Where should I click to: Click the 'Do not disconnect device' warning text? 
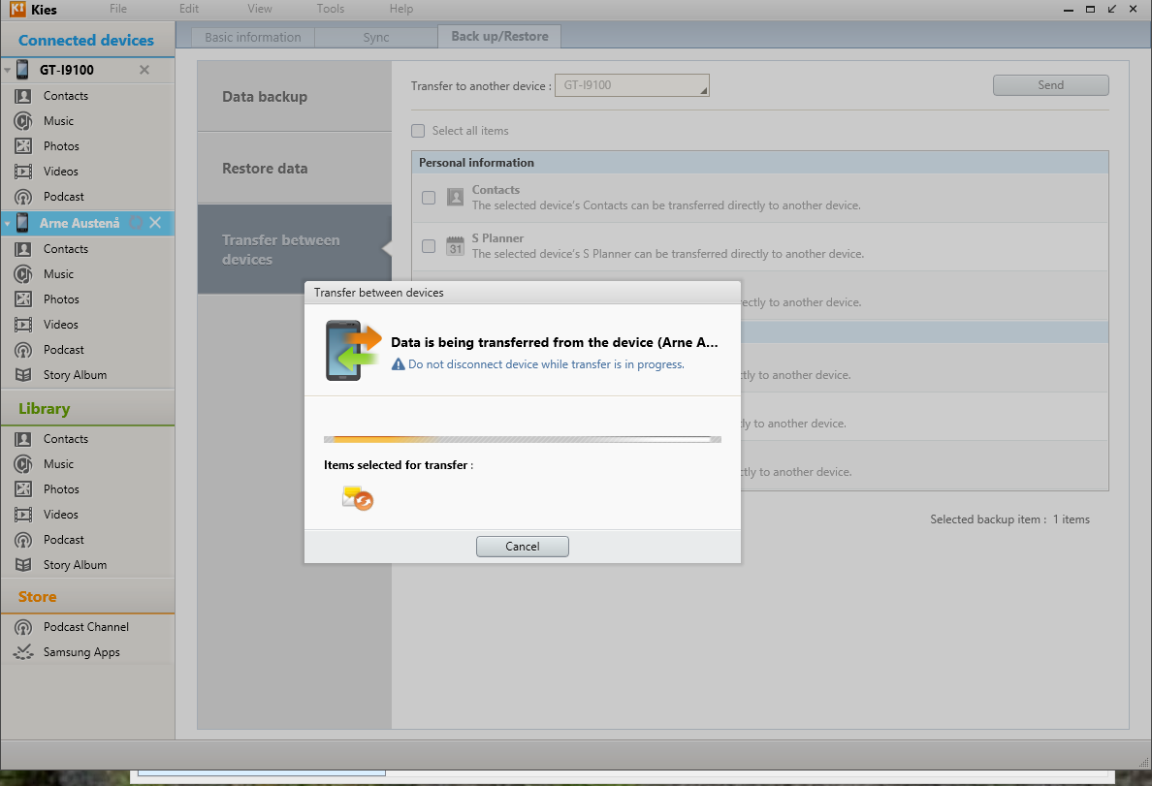(546, 364)
